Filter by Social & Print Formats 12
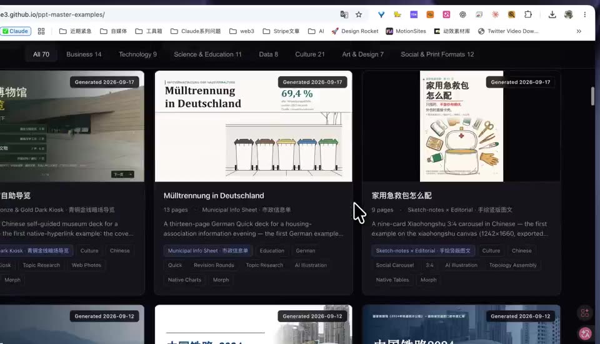This screenshot has height=344, width=600. pyautogui.click(x=437, y=54)
